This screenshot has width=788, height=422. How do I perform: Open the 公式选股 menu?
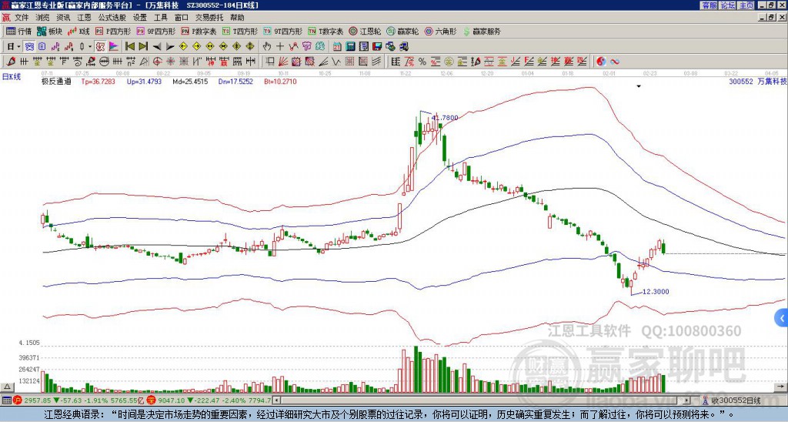[x=112, y=18]
